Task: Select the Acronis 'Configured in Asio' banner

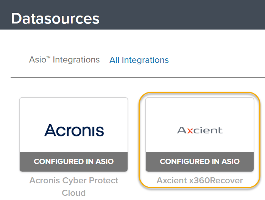Action: click(74, 161)
